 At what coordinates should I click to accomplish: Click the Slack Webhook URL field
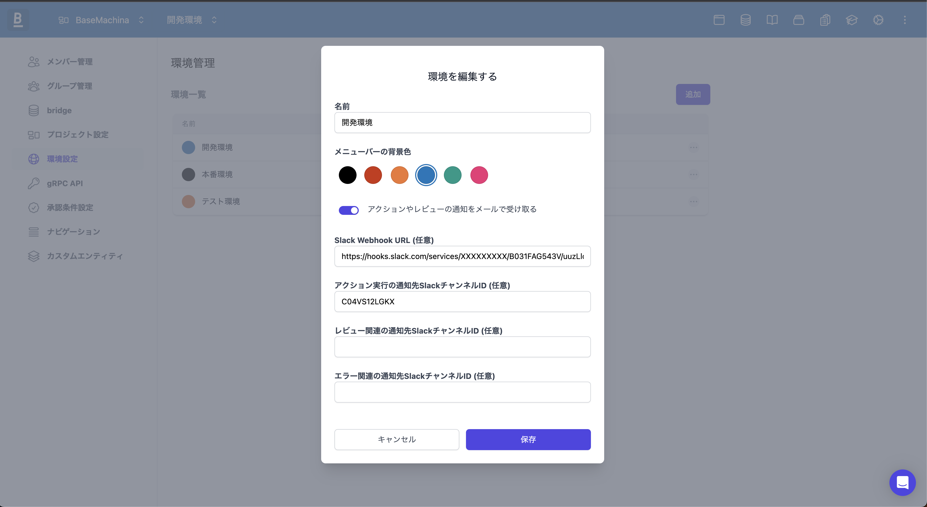coord(462,256)
